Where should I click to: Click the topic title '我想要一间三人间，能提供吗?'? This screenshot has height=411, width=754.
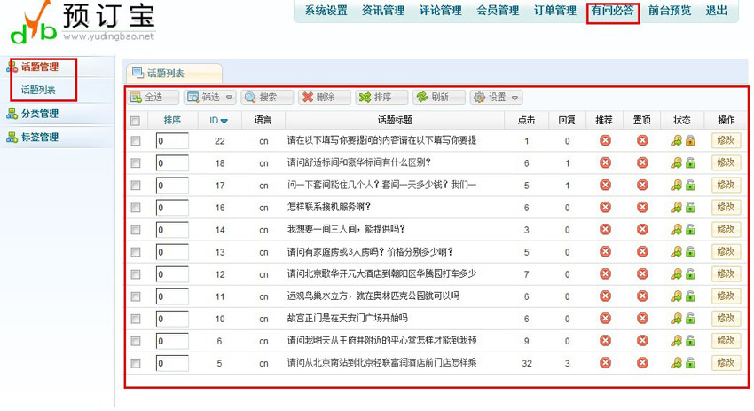point(346,229)
